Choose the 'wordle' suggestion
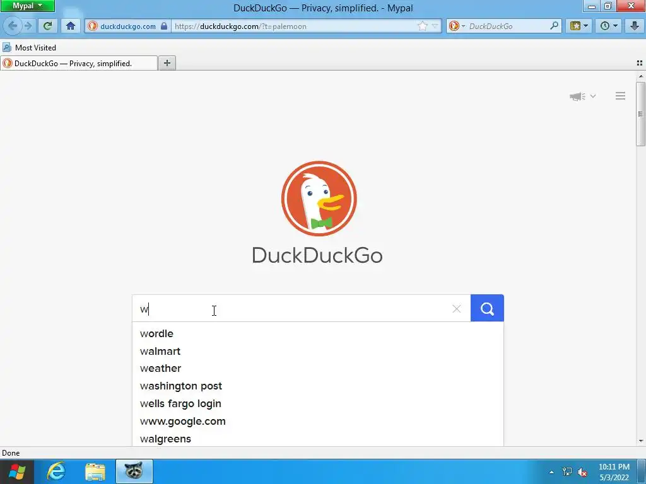 (x=318, y=334)
